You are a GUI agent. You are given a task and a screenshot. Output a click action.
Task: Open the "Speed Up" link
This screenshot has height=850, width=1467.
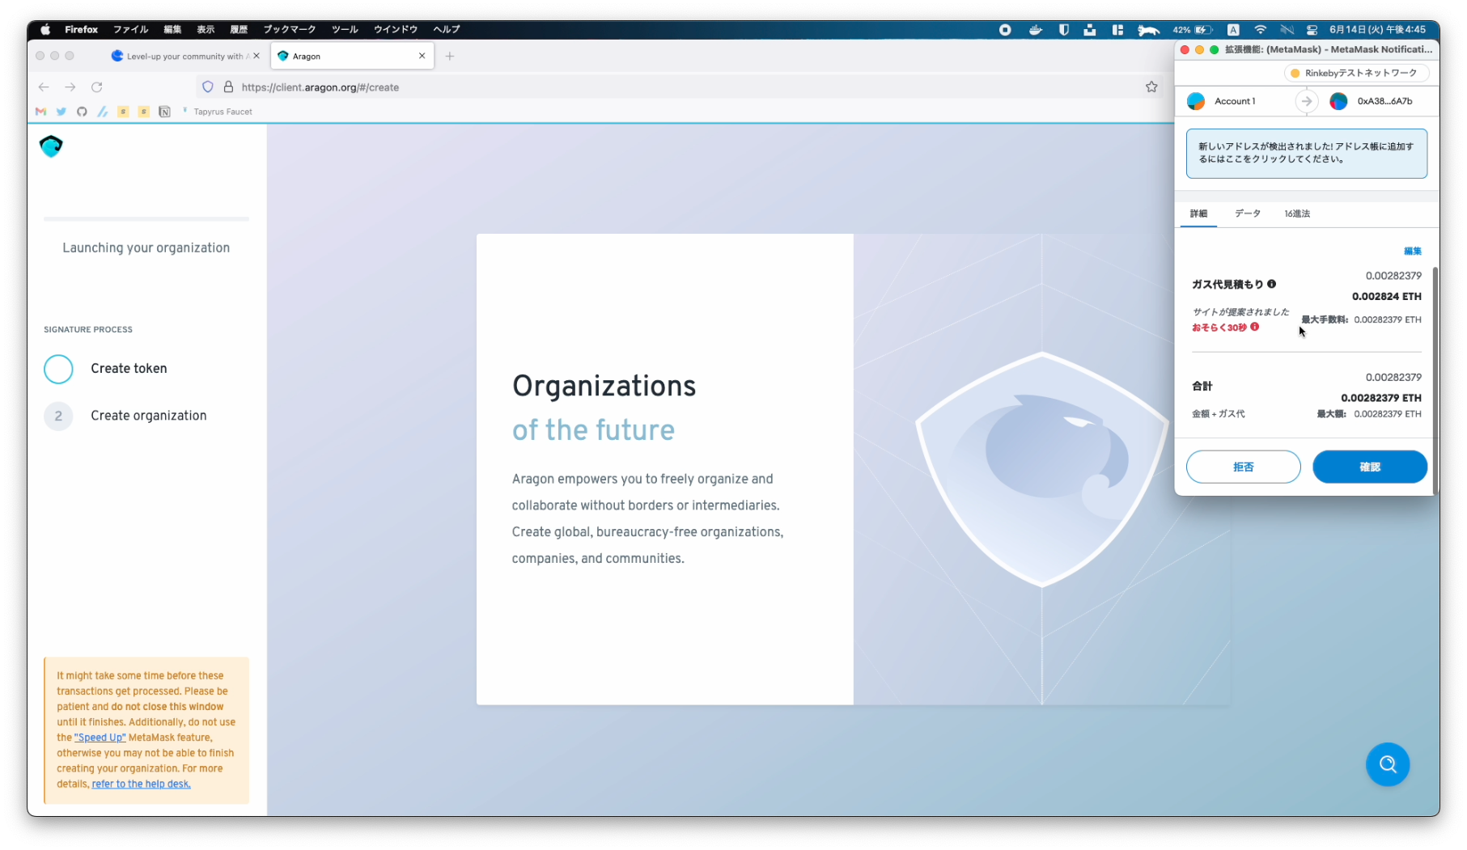coord(100,738)
